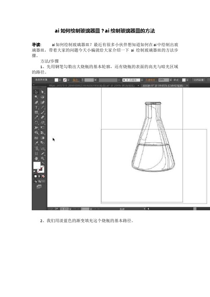Activate the Shape Builder tool

36,133
